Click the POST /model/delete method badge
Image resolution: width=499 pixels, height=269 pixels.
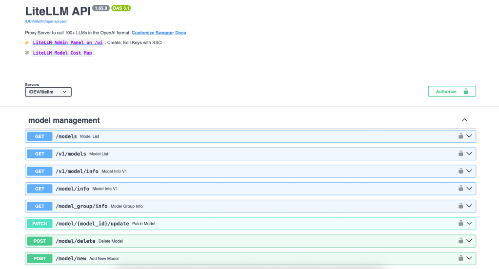[x=40, y=241]
